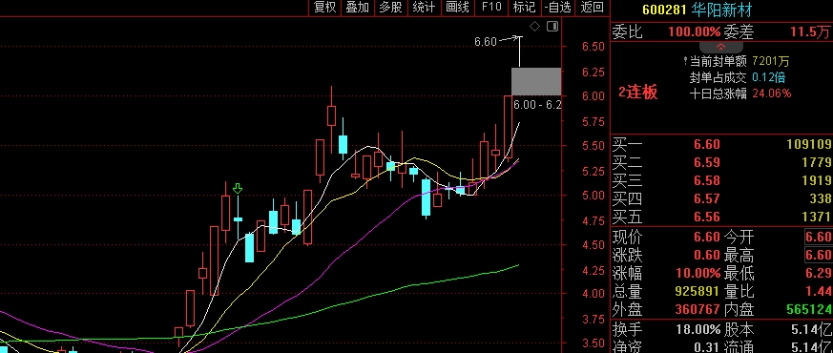Open the 统计 statistics tool
This screenshot has height=353, width=833.
(424, 7)
